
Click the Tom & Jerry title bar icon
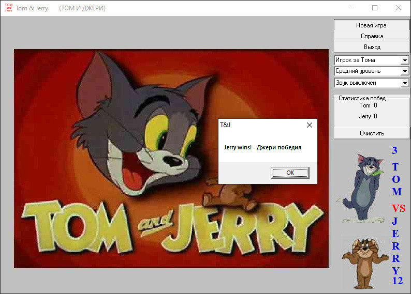[9, 8]
